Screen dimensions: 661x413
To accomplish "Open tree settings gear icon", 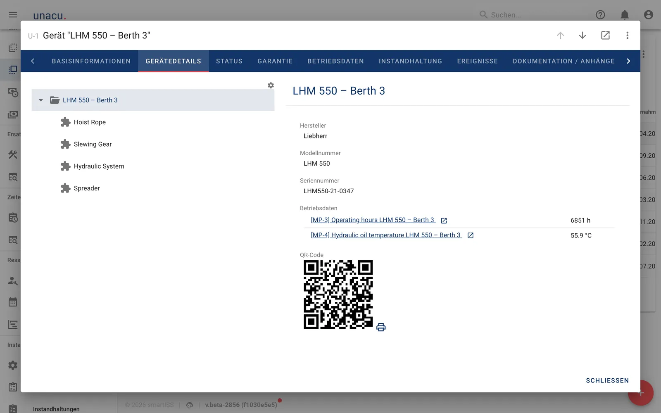I will click(x=271, y=85).
